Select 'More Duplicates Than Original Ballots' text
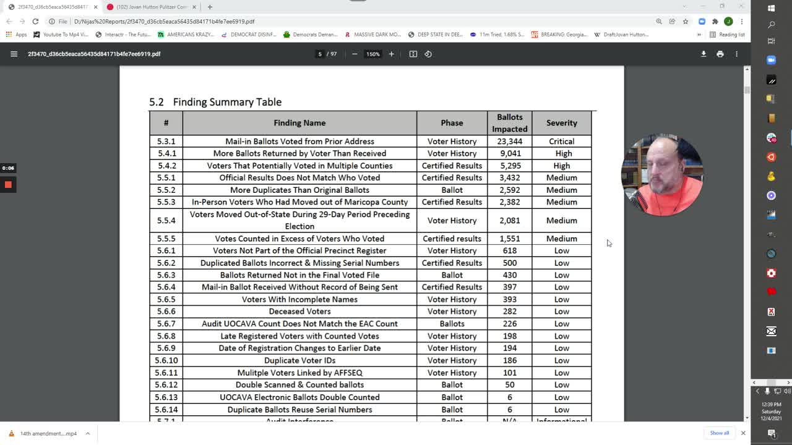Image resolution: width=792 pixels, height=445 pixels. click(x=299, y=190)
